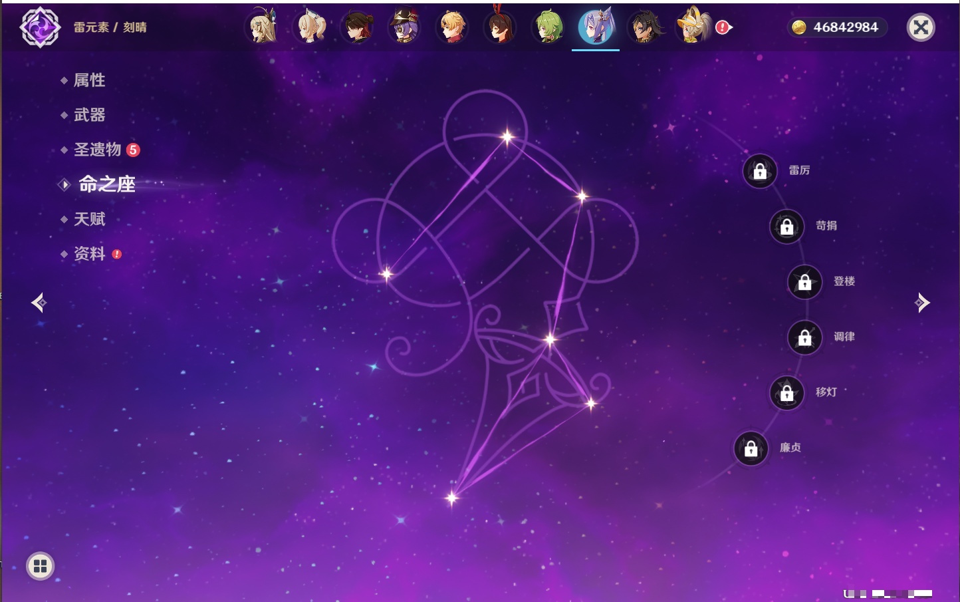Click the four-square grid button
The image size is (960, 602).
tap(40, 566)
